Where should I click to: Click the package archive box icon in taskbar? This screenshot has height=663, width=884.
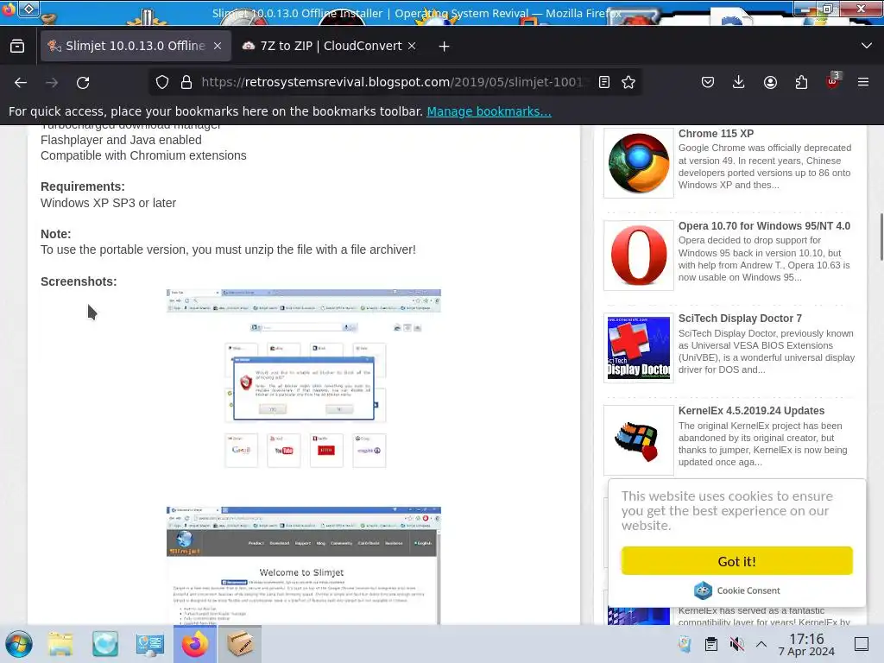coord(240,644)
